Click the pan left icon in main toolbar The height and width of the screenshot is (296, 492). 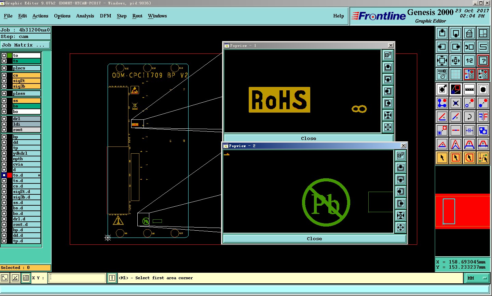click(442, 47)
